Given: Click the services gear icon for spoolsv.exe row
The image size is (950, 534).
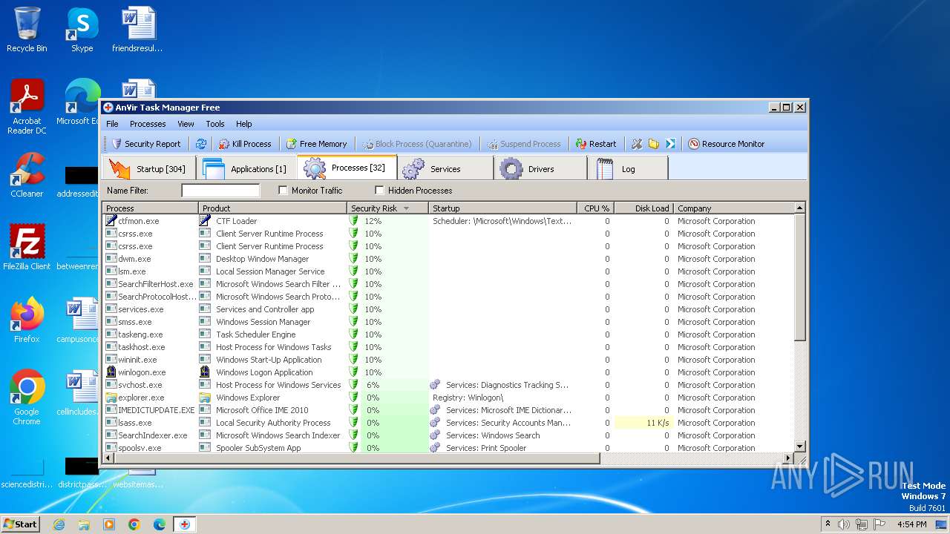Looking at the screenshot, I should pyautogui.click(x=436, y=448).
